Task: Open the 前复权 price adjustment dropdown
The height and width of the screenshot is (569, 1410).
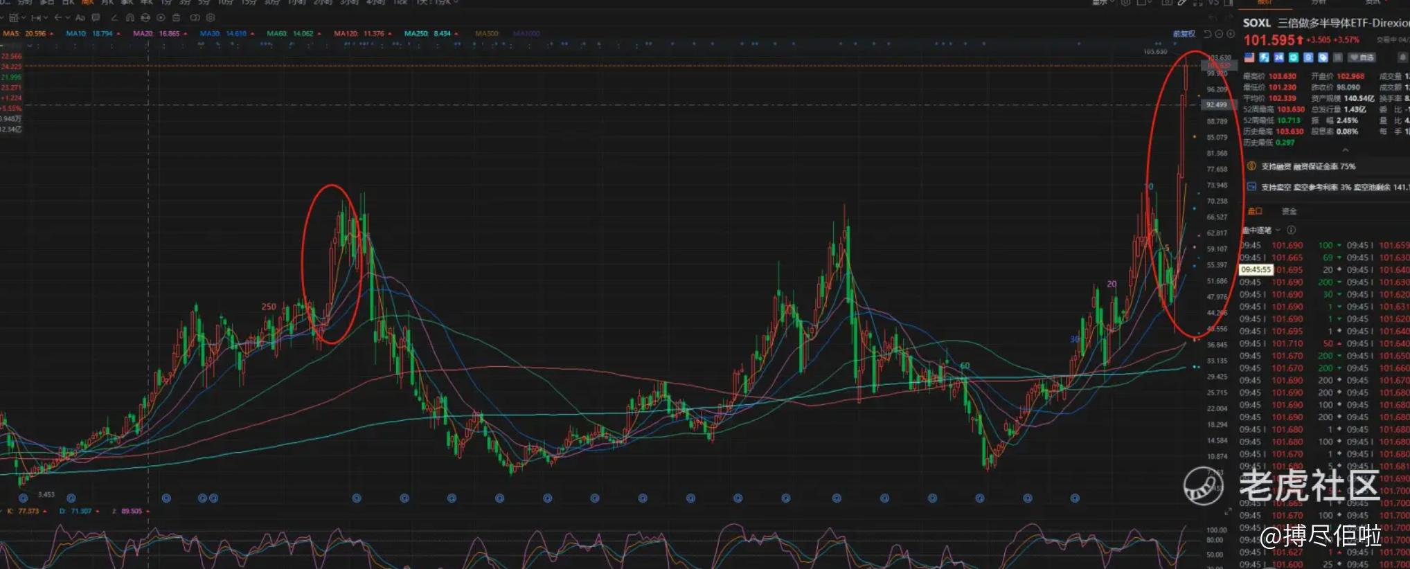Action: [x=1184, y=34]
